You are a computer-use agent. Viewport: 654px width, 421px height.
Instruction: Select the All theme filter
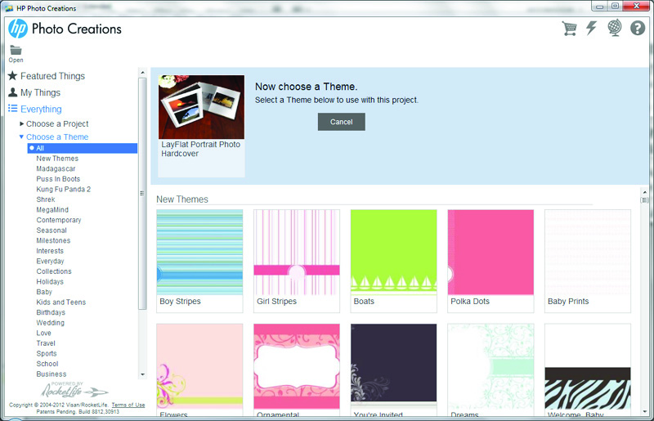point(83,148)
